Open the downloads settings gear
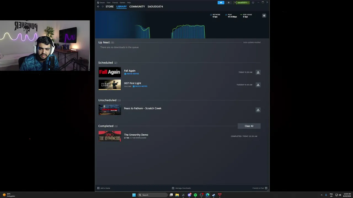This screenshot has width=353, height=198. (264, 16)
